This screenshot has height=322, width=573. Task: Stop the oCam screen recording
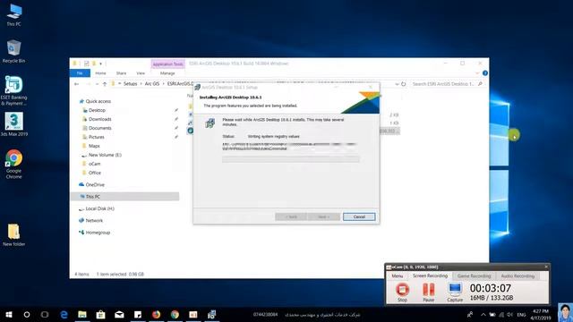tap(402, 292)
